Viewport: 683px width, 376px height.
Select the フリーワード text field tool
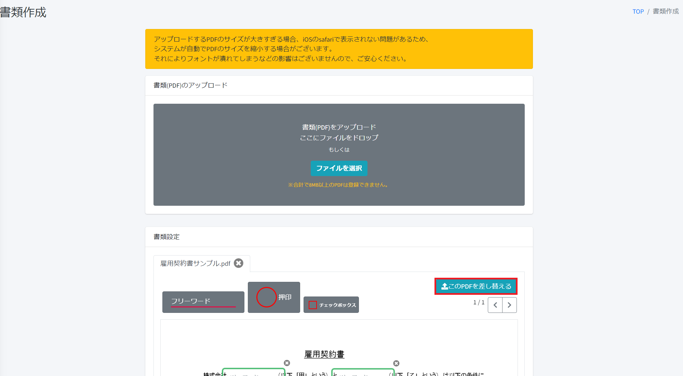203,302
